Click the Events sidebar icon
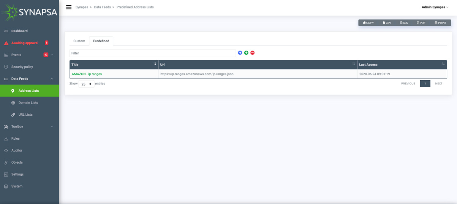 point(6,55)
